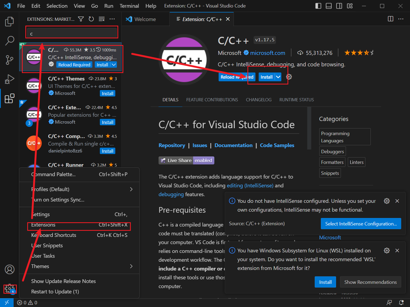410x307 pixels.
Task: Open editor more actions ellipsis
Action: [x=401, y=19]
